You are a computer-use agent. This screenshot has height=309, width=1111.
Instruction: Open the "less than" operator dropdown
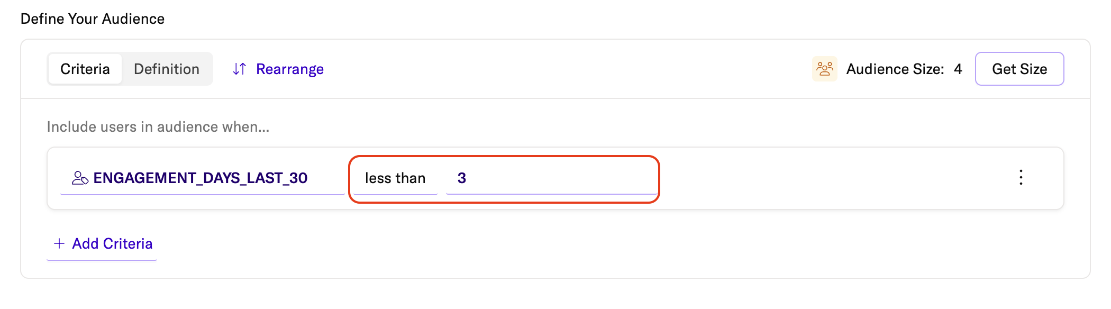[x=395, y=178]
